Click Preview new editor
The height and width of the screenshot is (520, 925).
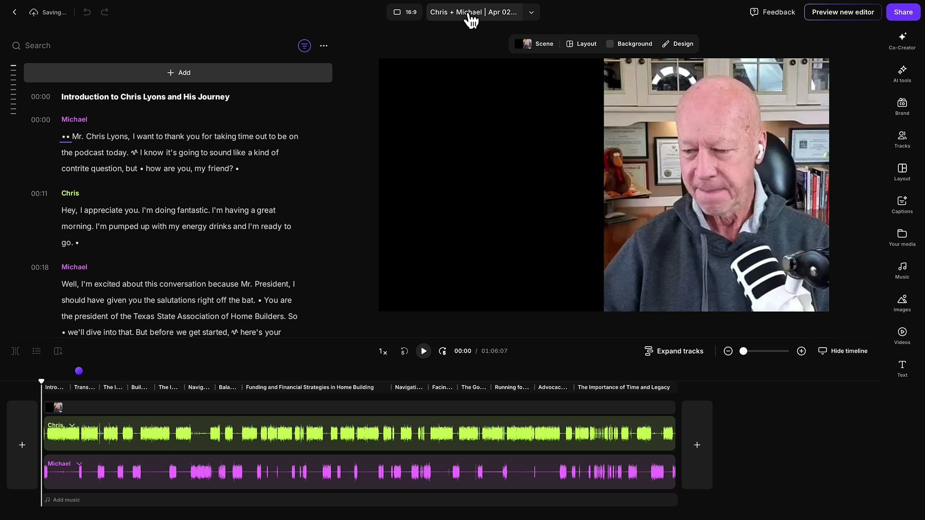pyautogui.click(x=843, y=12)
